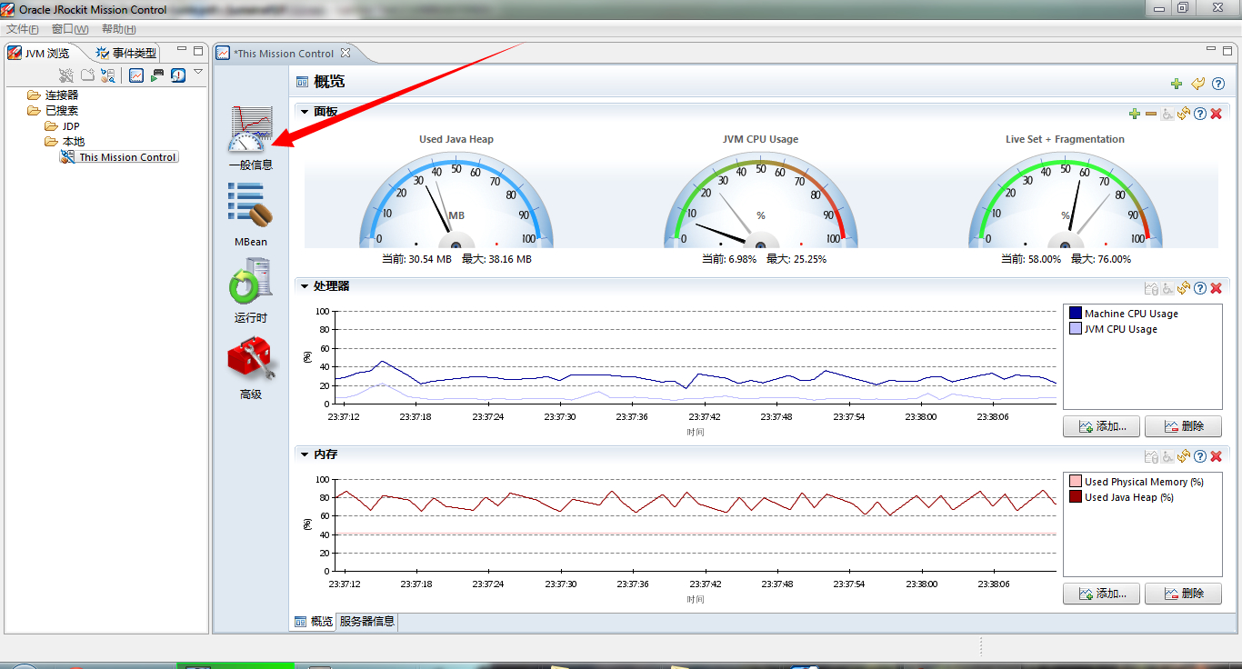Screen dimensions: 1242x669
Task: Click the JVM discovery search icon in toolbar
Action: 108,75
